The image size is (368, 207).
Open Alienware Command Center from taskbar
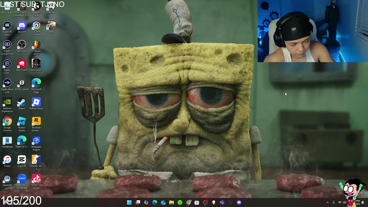[214, 202]
